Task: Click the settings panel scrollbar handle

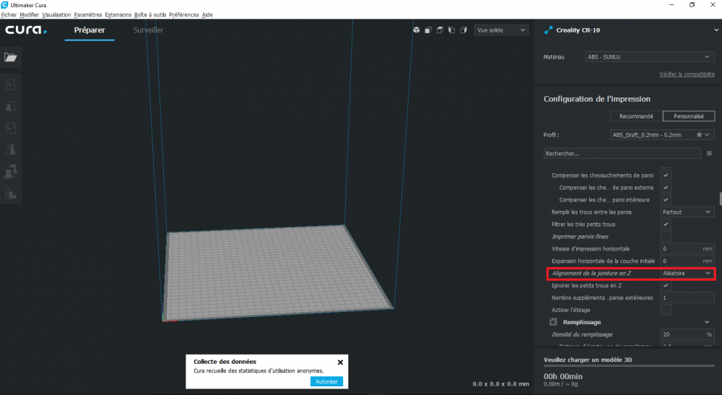Action: [720, 198]
